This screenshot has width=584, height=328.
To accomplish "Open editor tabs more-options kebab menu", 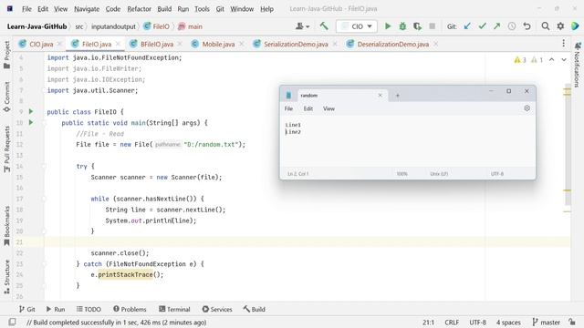I will [x=564, y=44].
